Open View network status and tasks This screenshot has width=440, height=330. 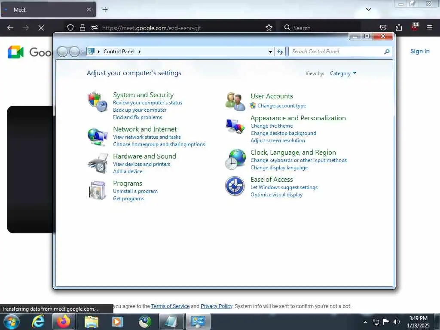(147, 137)
